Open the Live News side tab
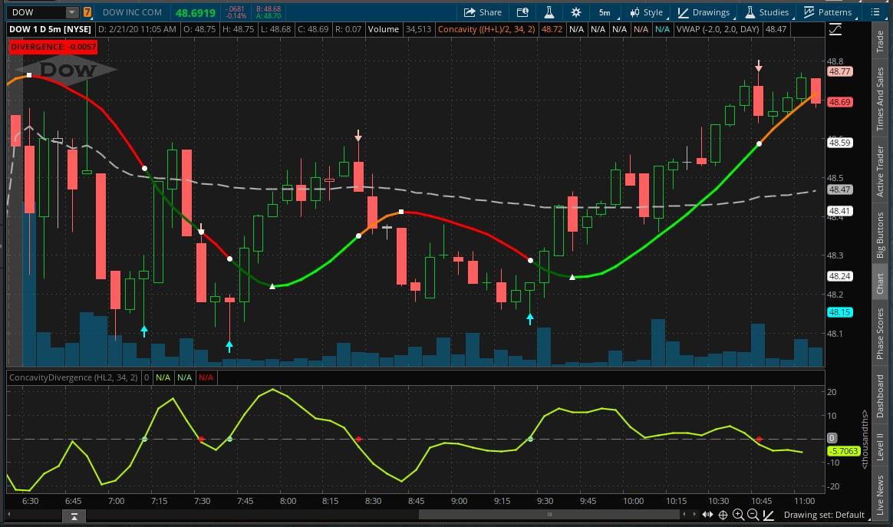893x527 pixels. 880,495
